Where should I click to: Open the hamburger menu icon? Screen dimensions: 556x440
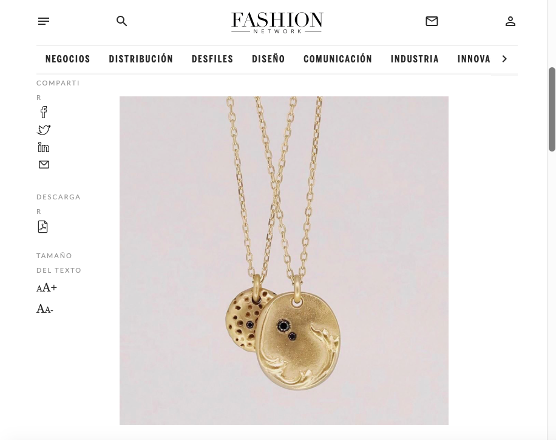coord(44,21)
